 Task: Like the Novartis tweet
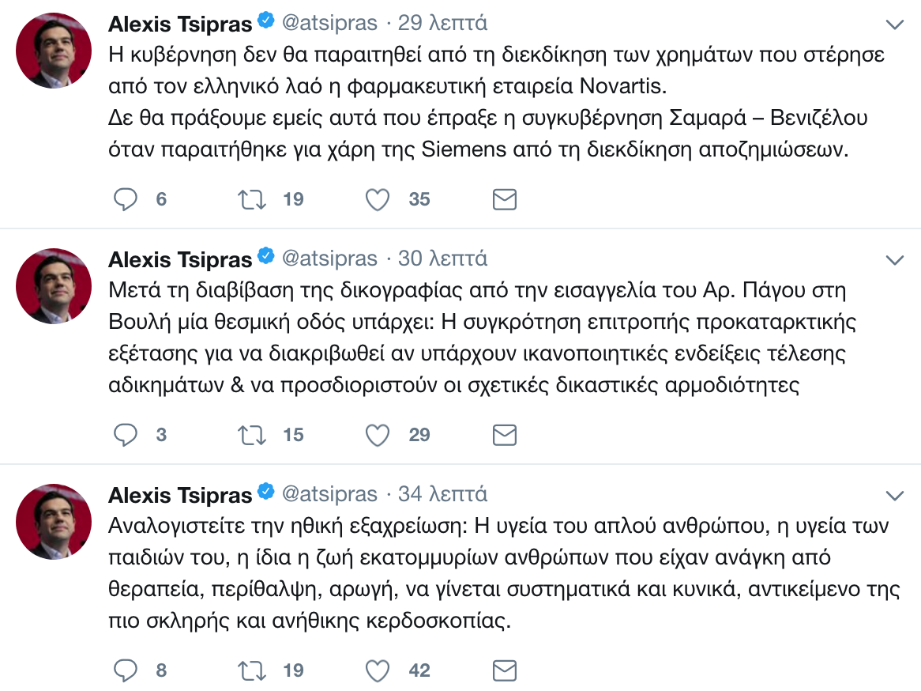tap(378, 199)
